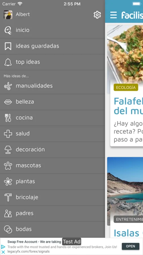Image resolution: width=143 pixels, height=255 pixels.
Task: Open the inicio menu item
Action: 52,30
